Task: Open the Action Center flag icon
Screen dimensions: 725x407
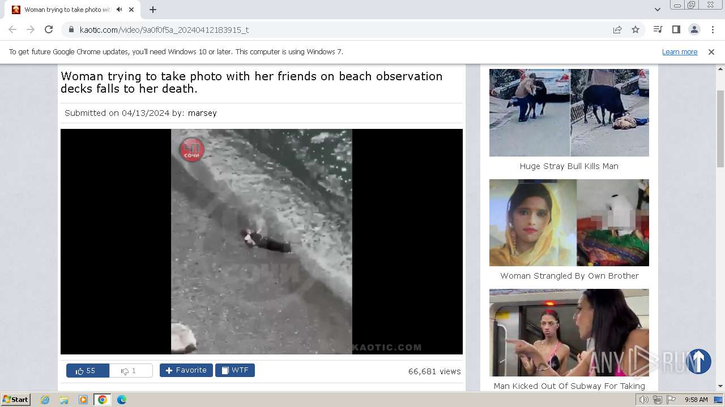Action: pos(671,400)
